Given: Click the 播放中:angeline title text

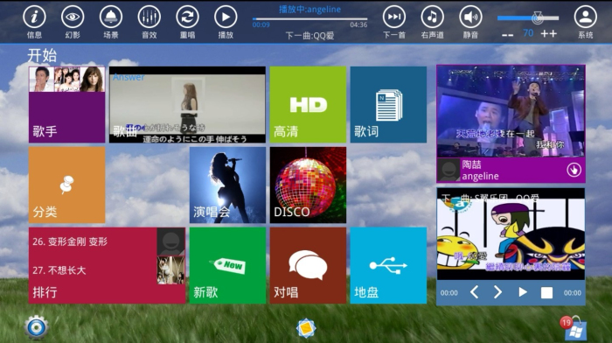Looking at the screenshot, I should tap(309, 10).
